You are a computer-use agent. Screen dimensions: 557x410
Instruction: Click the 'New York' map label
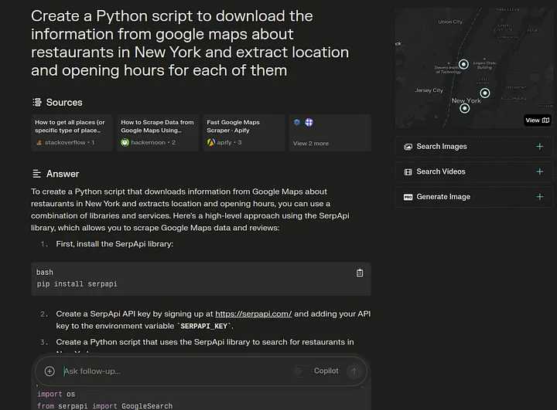[466, 100]
